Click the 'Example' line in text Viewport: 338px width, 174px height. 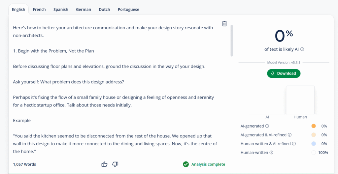(22, 121)
